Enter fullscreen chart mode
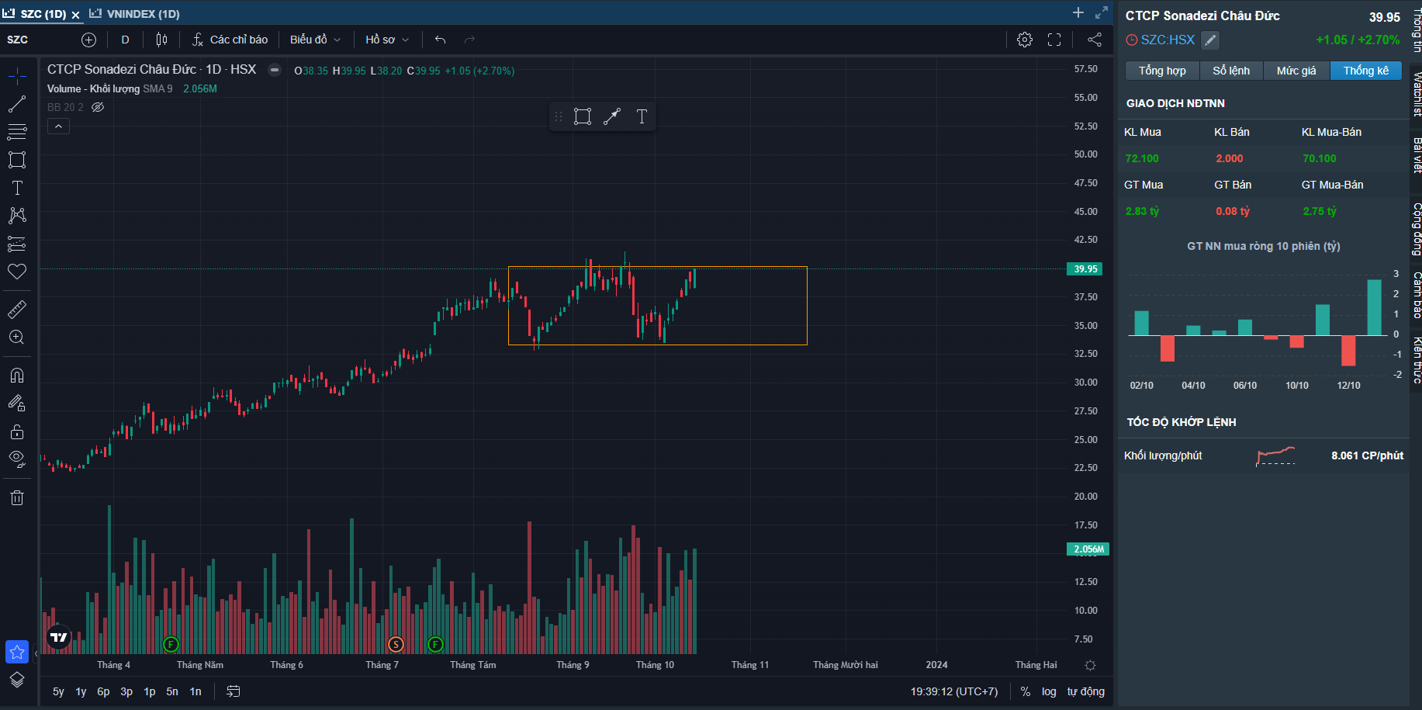Screen dimensions: 1422x710 [x=1054, y=40]
